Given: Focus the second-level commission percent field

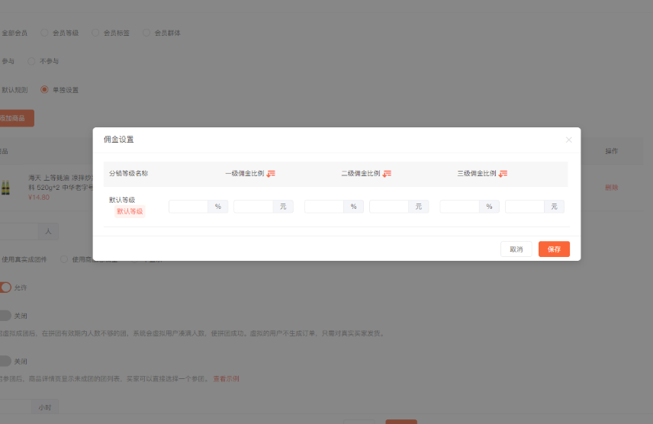Looking at the screenshot, I should tap(324, 207).
